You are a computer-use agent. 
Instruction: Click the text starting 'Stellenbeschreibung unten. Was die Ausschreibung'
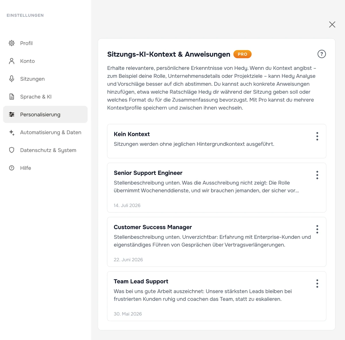click(206, 187)
